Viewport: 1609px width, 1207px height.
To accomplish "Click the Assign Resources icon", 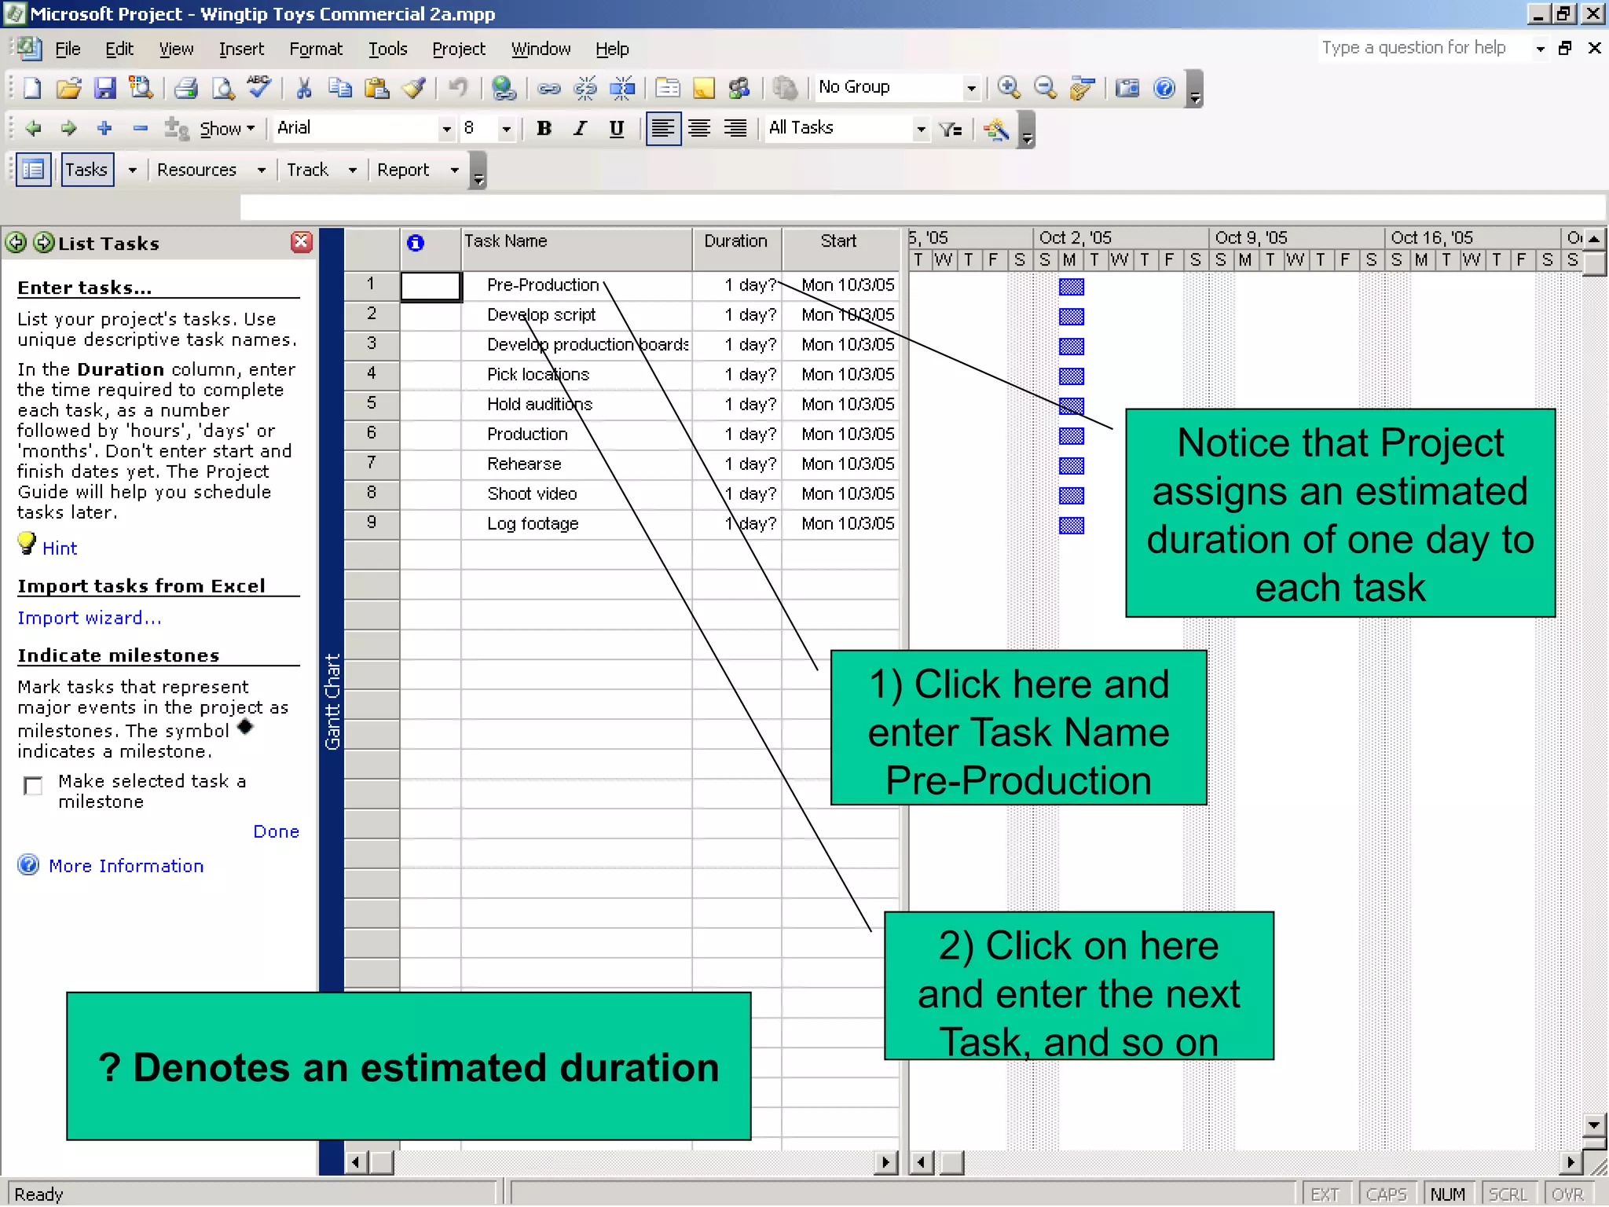I will [740, 88].
